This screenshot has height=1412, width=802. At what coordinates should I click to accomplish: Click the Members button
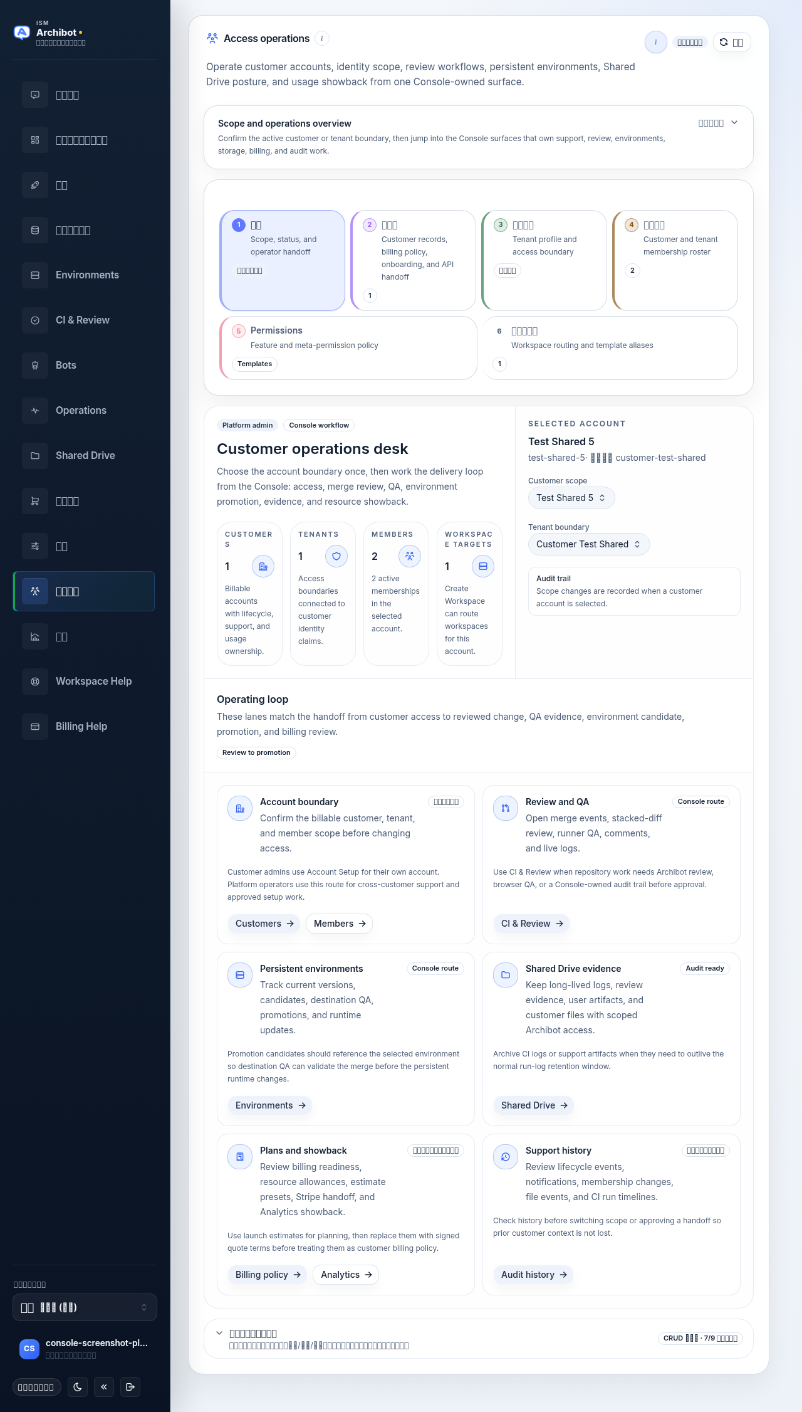coord(340,924)
